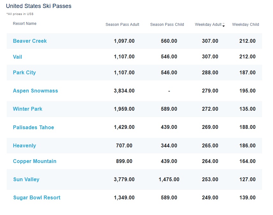
Task: Go to the Park City resort page
Action: [24, 72]
